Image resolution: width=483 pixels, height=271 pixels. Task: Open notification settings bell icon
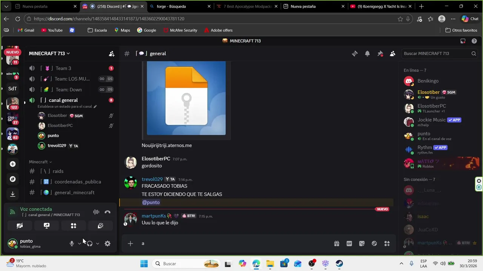(x=367, y=53)
